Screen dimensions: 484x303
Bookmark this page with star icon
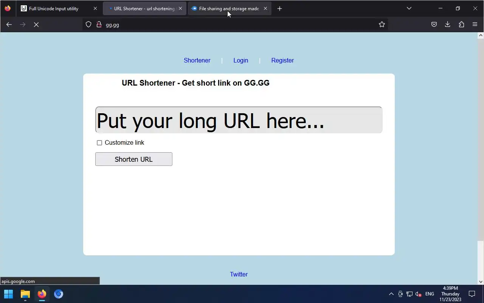(382, 25)
